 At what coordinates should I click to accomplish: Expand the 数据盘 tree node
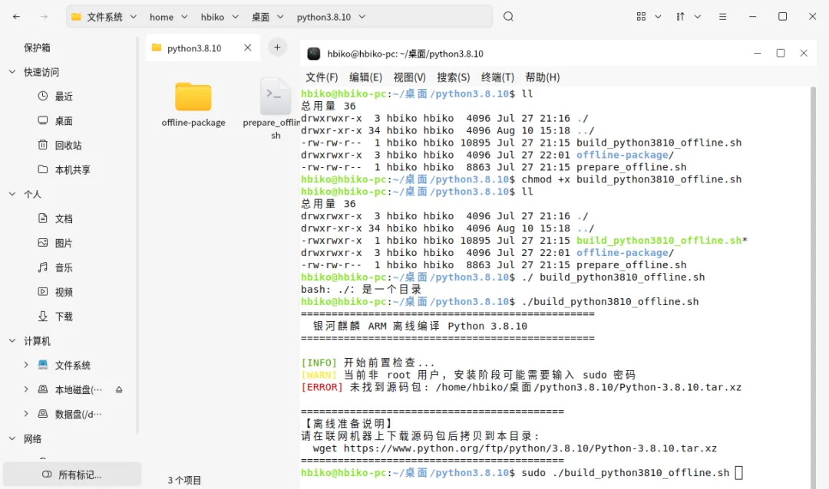[26, 413]
